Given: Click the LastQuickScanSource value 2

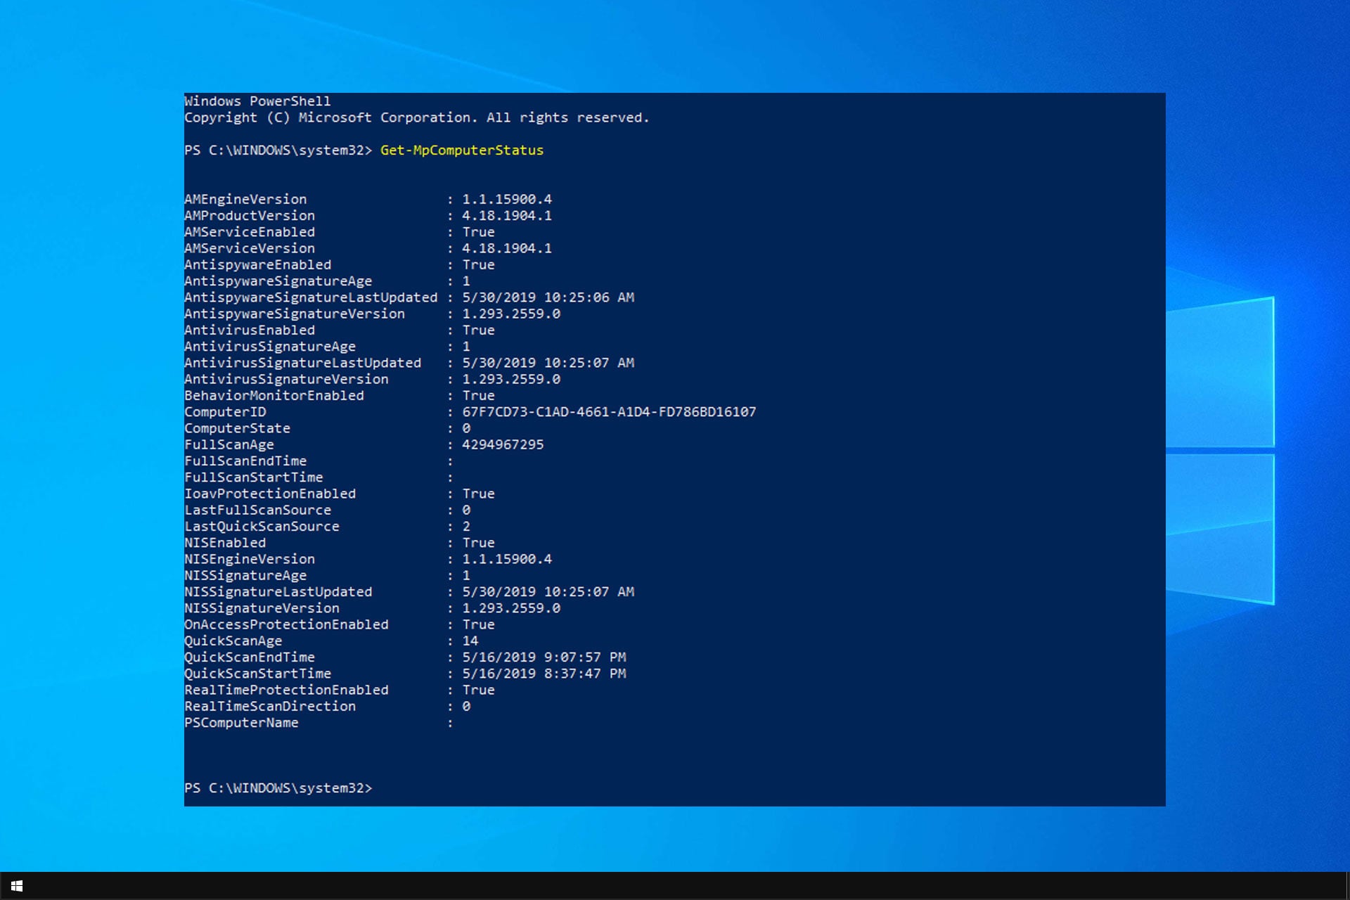Looking at the screenshot, I should click(465, 526).
